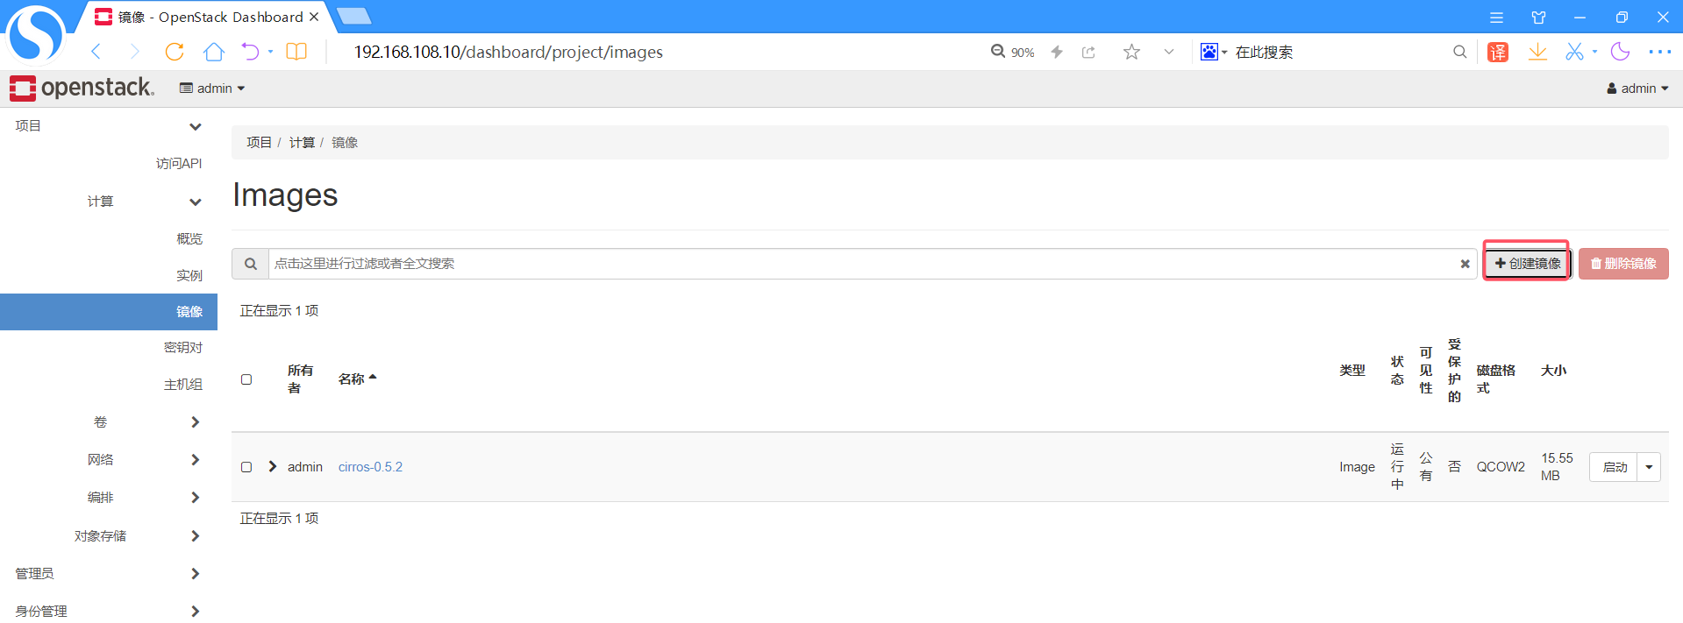Toggle night mode moon icon
The height and width of the screenshot is (623, 1683).
coord(1620,52)
